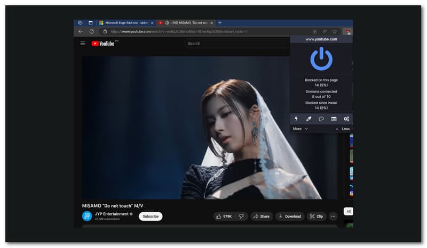The width and height of the screenshot is (427, 248).
Task: View site information lock icon
Action: coord(105,31)
